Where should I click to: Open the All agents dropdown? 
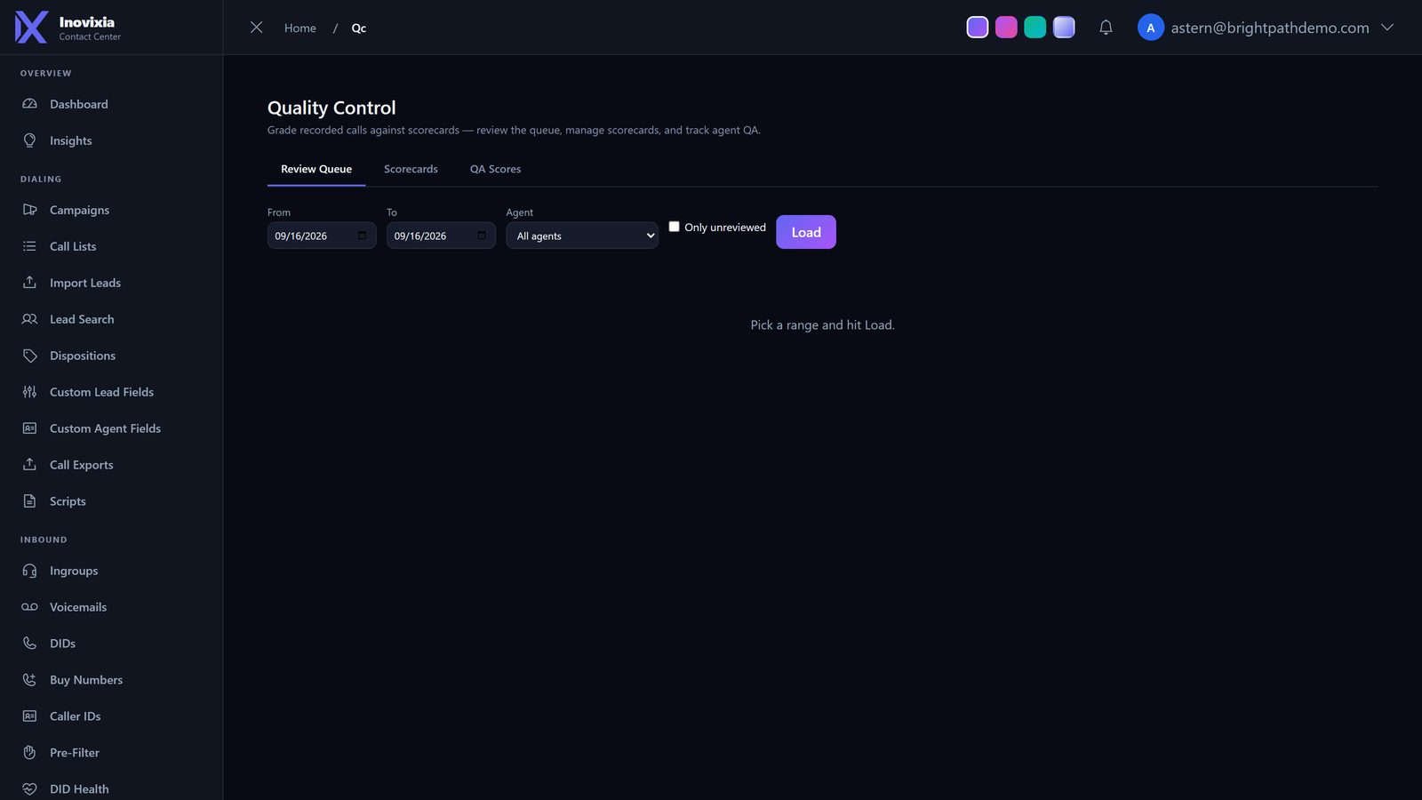[x=582, y=236]
